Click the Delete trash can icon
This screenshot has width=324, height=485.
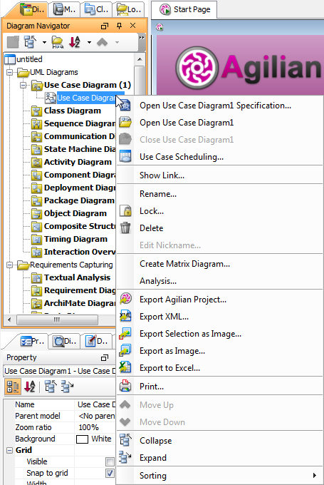pyautogui.click(x=125, y=228)
